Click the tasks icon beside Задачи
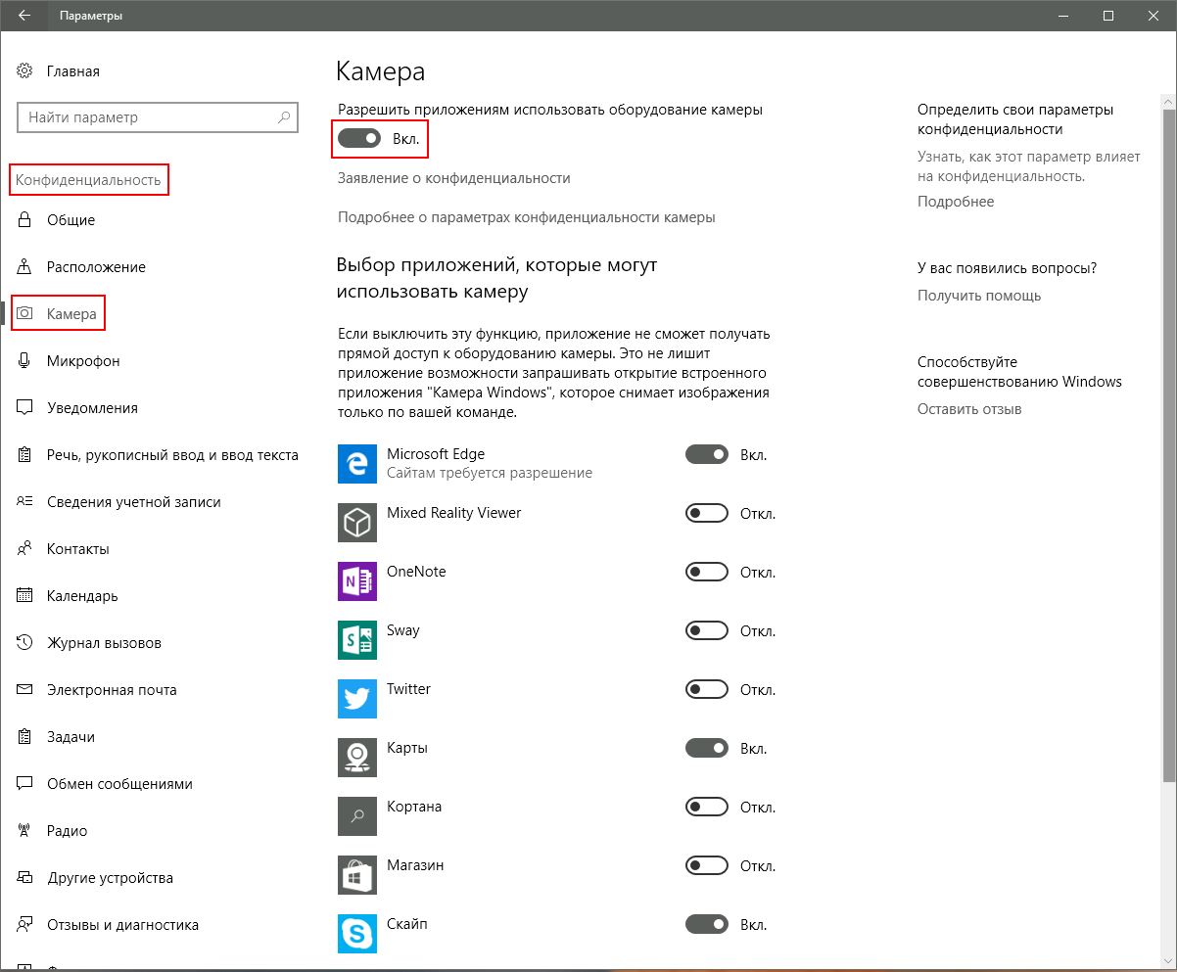 pyautogui.click(x=25, y=737)
